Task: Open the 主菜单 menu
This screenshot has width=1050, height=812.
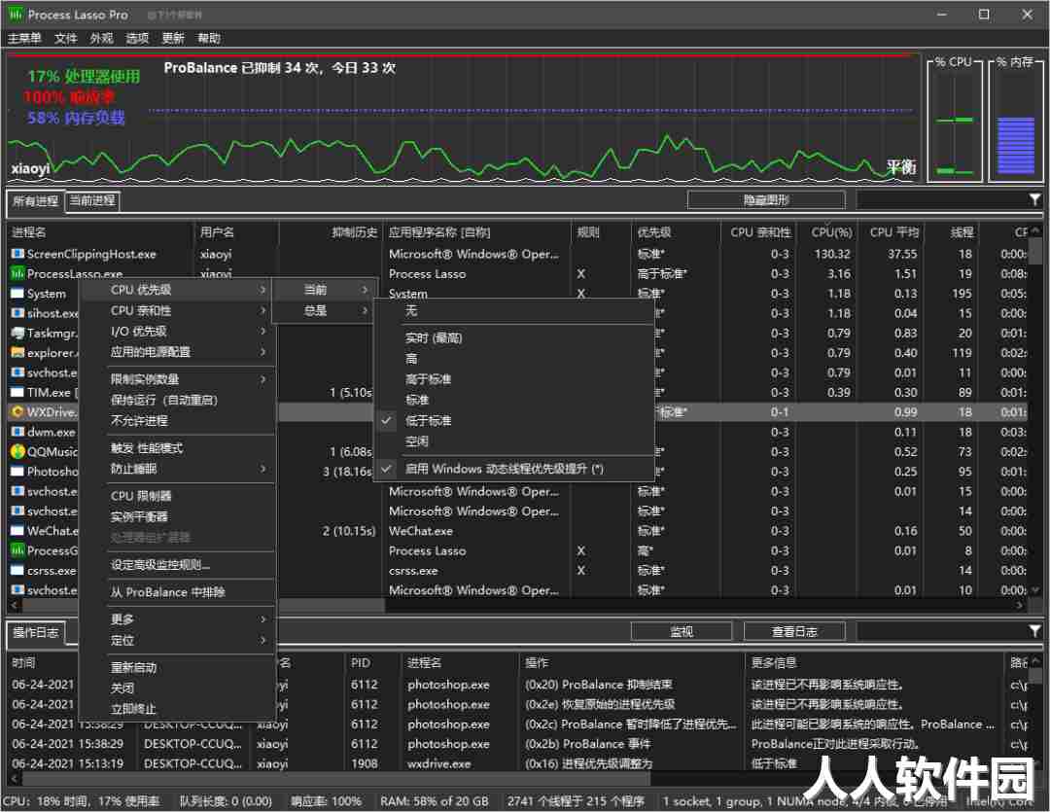Action: 24,38
